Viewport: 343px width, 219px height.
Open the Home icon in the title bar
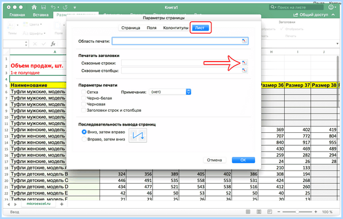[34, 7]
